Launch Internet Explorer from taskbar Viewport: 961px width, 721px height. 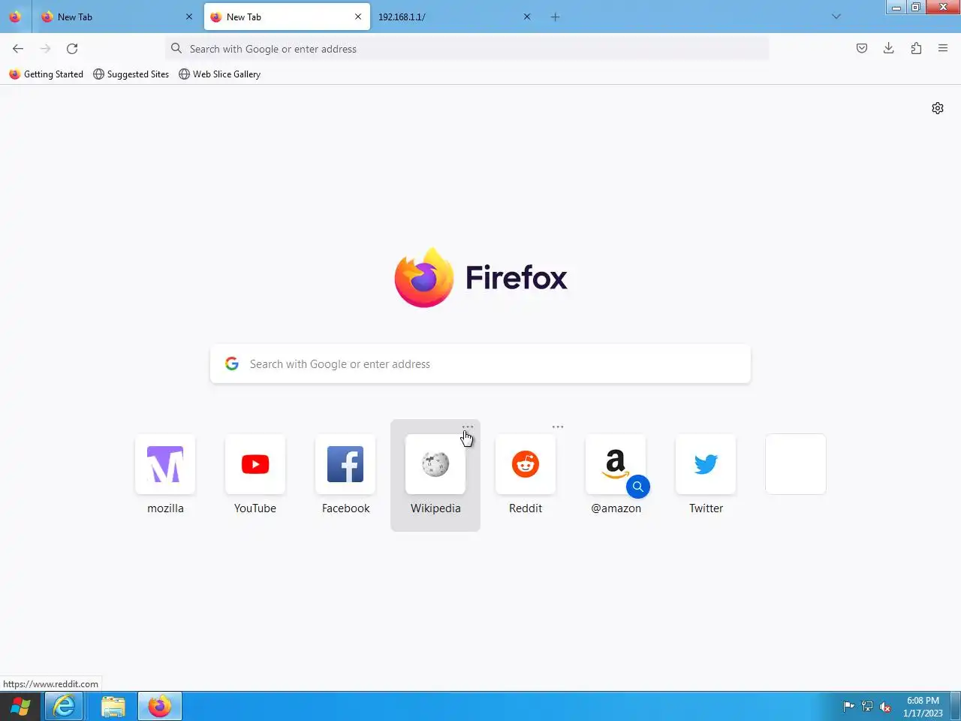coord(65,707)
